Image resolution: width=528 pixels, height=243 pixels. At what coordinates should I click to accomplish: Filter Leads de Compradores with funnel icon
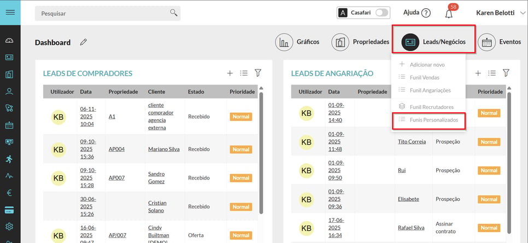click(258, 73)
